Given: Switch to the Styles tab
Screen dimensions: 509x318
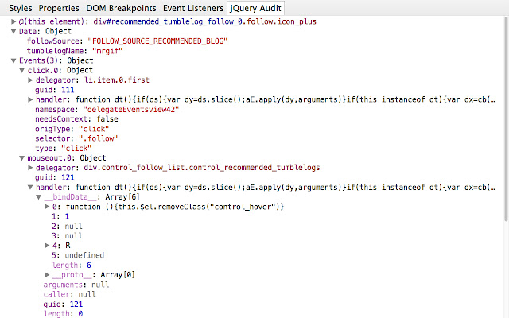Looking at the screenshot, I should (x=21, y=8).
